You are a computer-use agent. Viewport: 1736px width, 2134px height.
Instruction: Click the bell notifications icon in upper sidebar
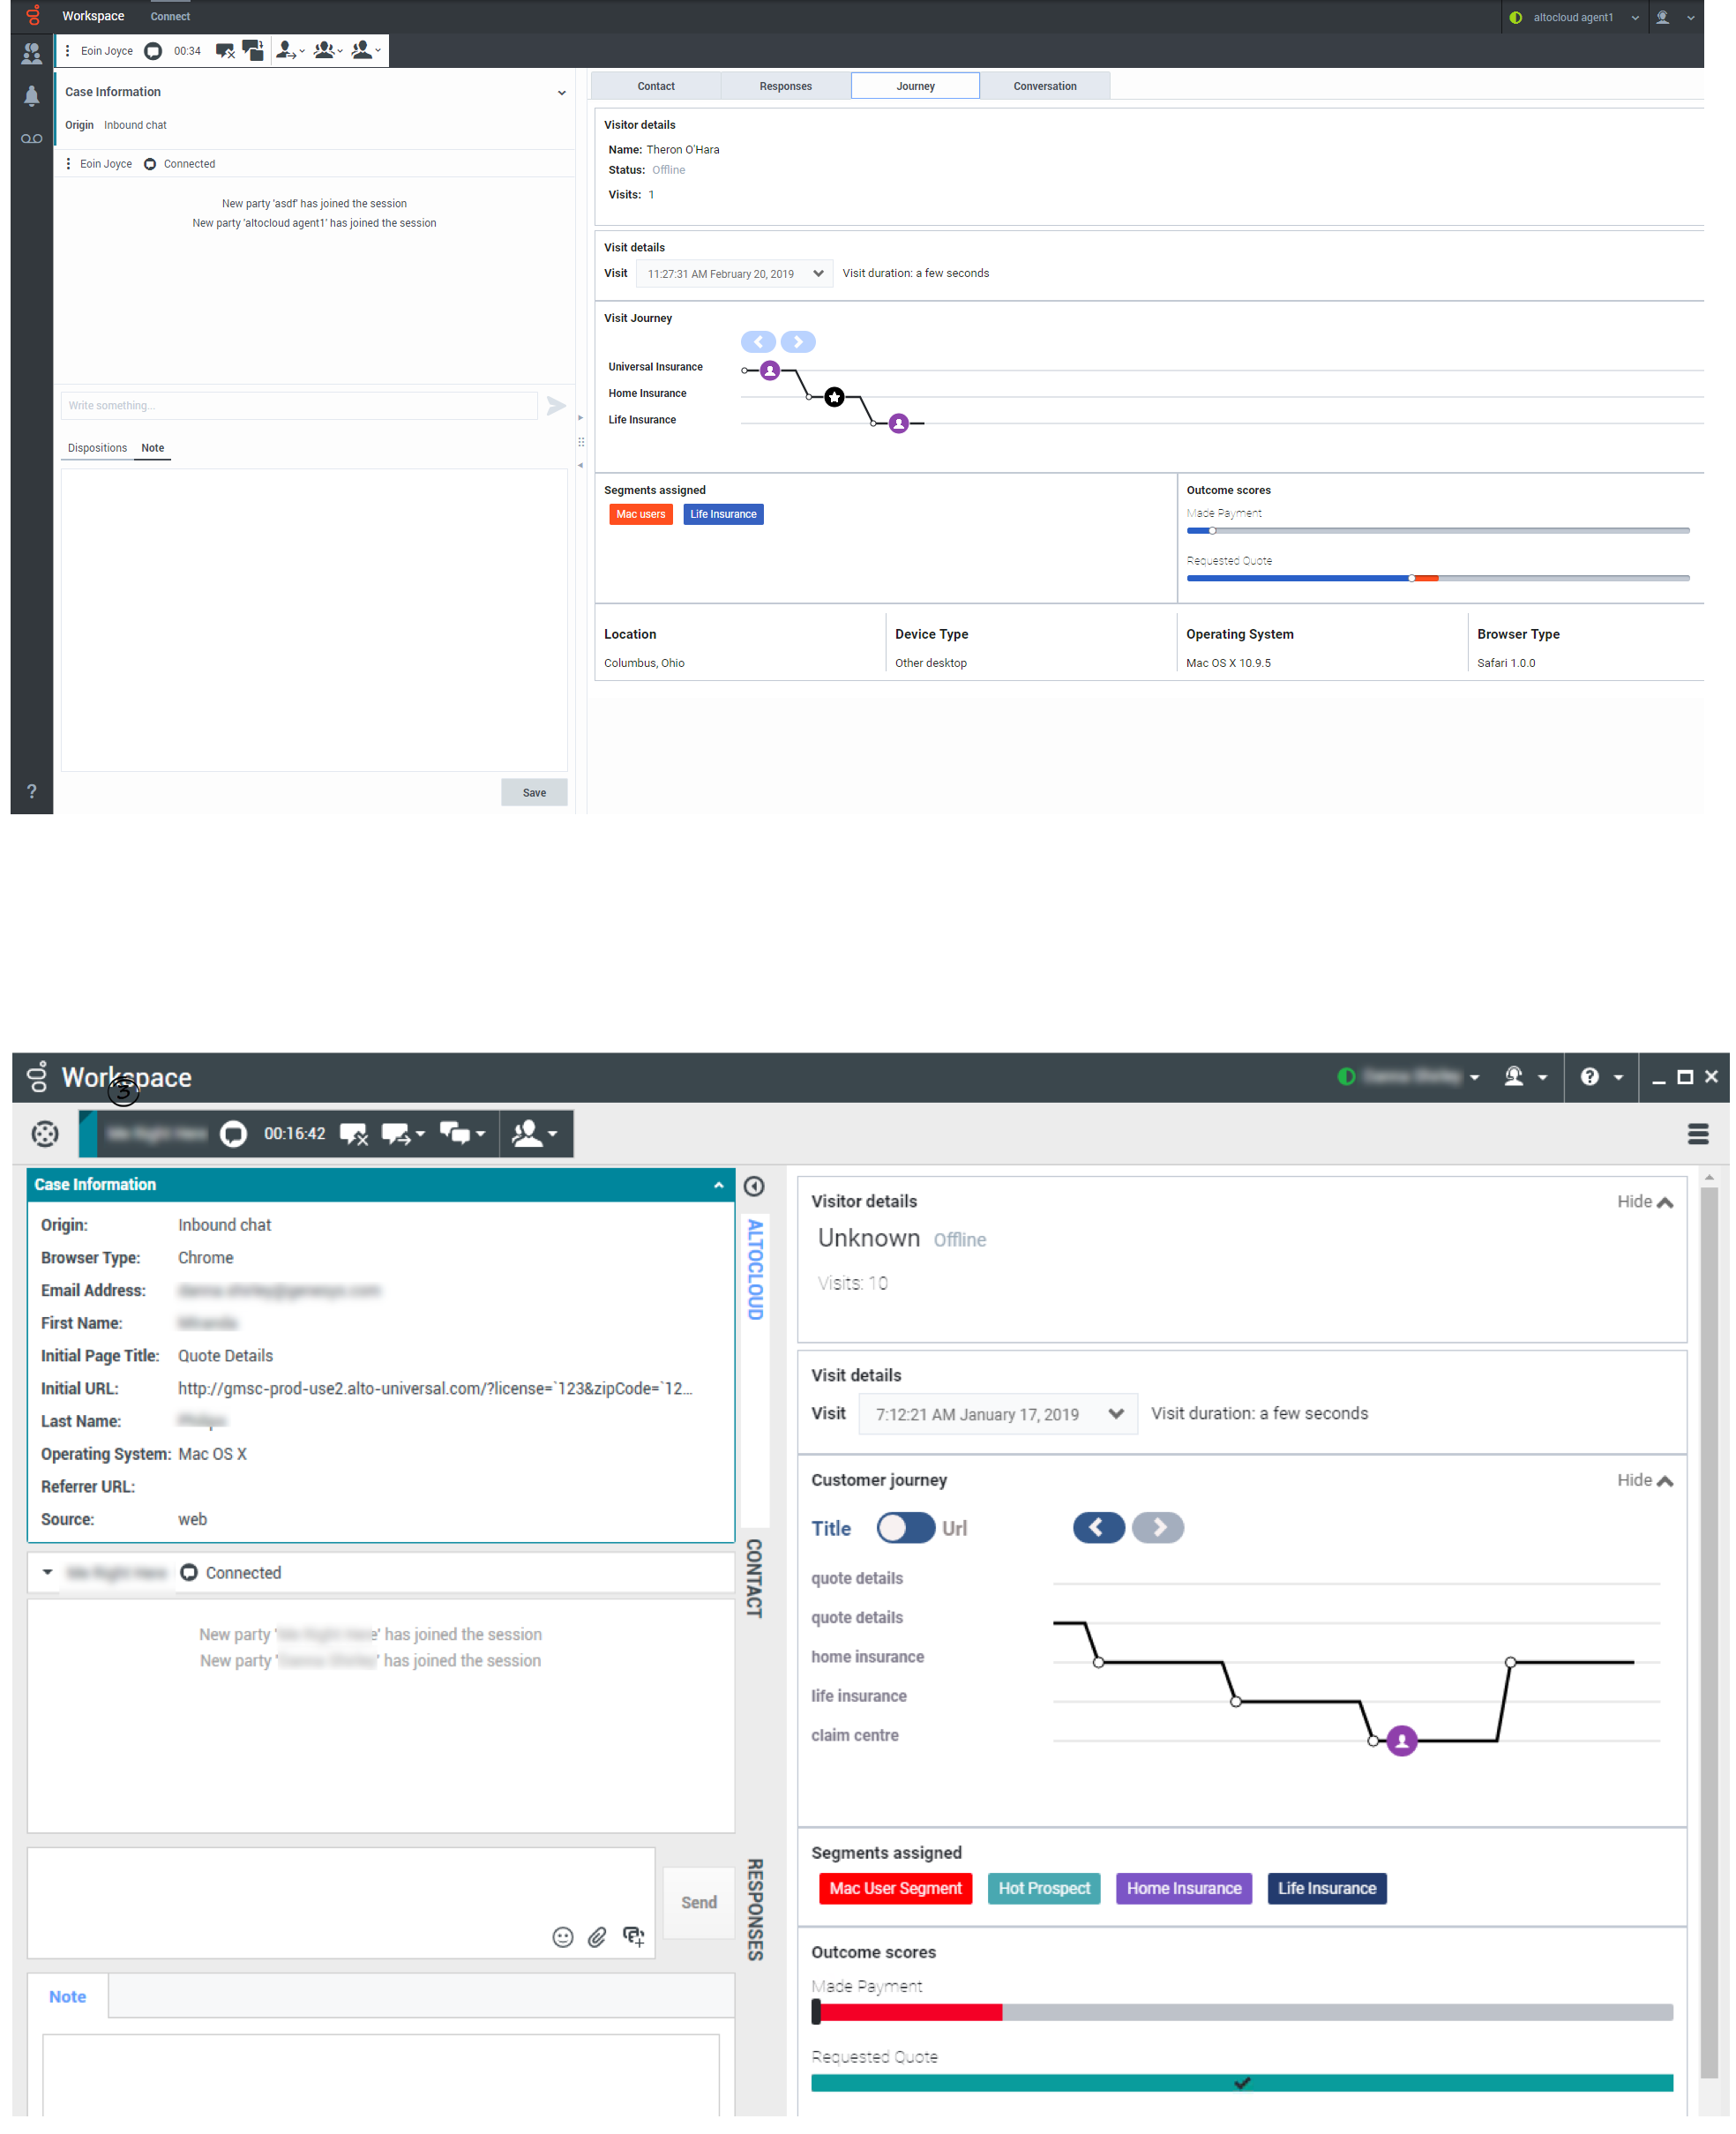31,96
